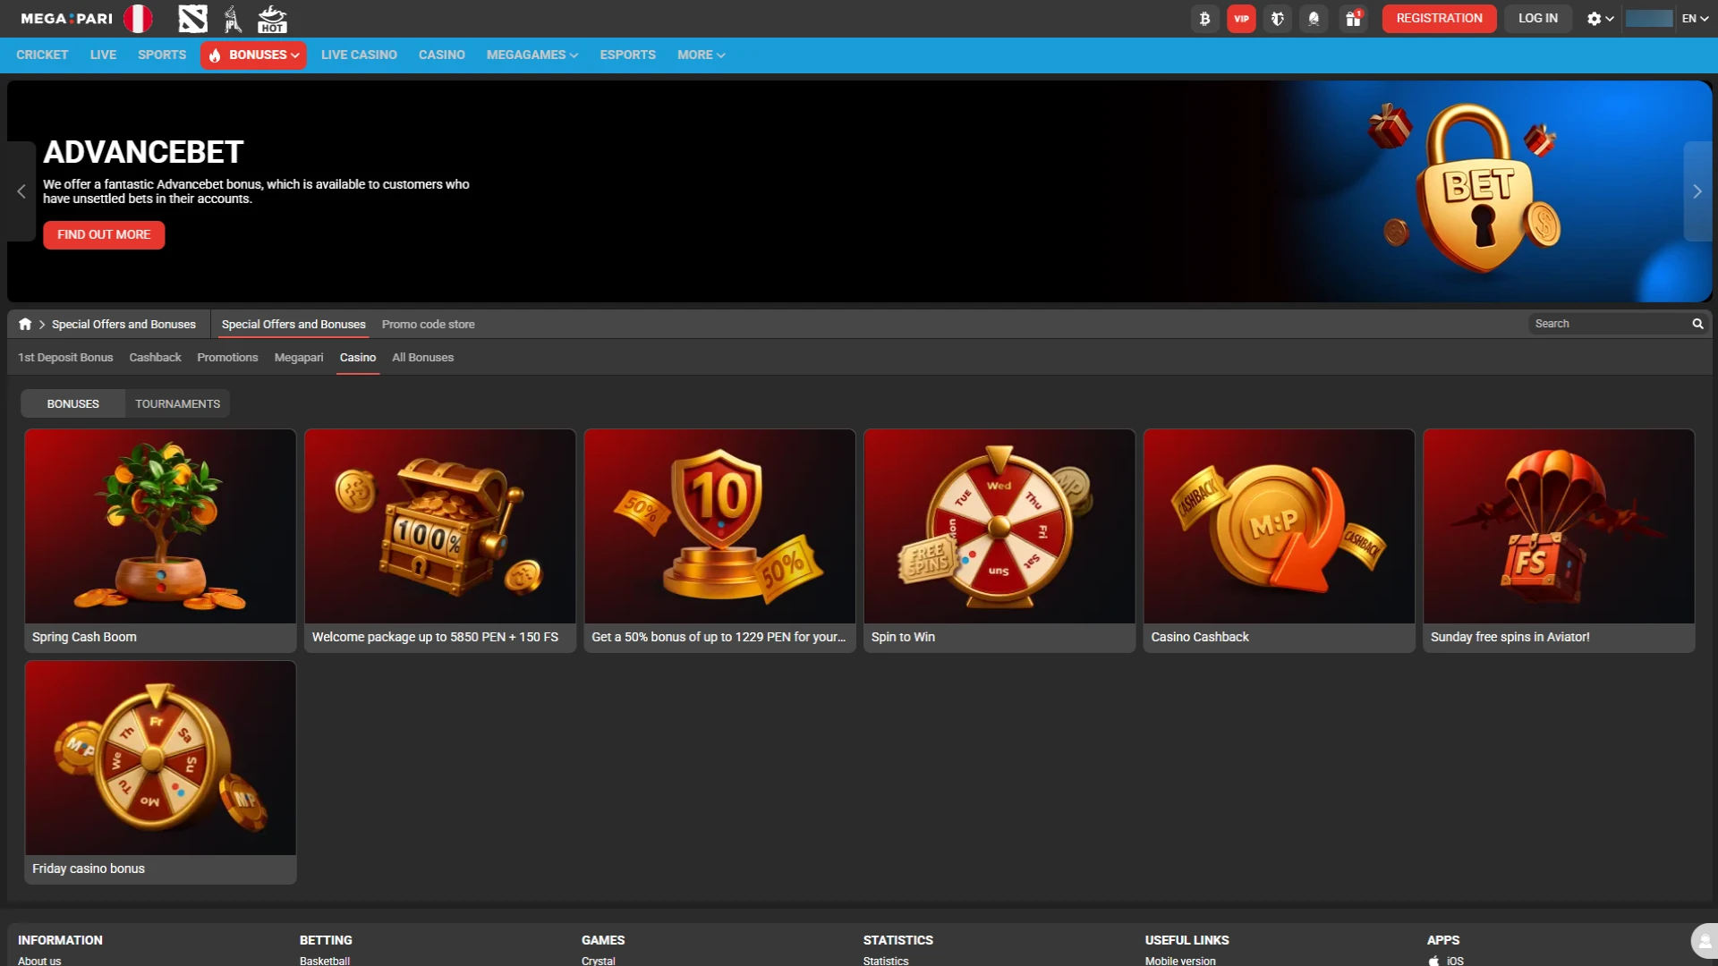Viewport: 1718px width, 966px height.
Task: Select the Promotions filter tab
Action: pyautogui.click(x=227, y=358)
